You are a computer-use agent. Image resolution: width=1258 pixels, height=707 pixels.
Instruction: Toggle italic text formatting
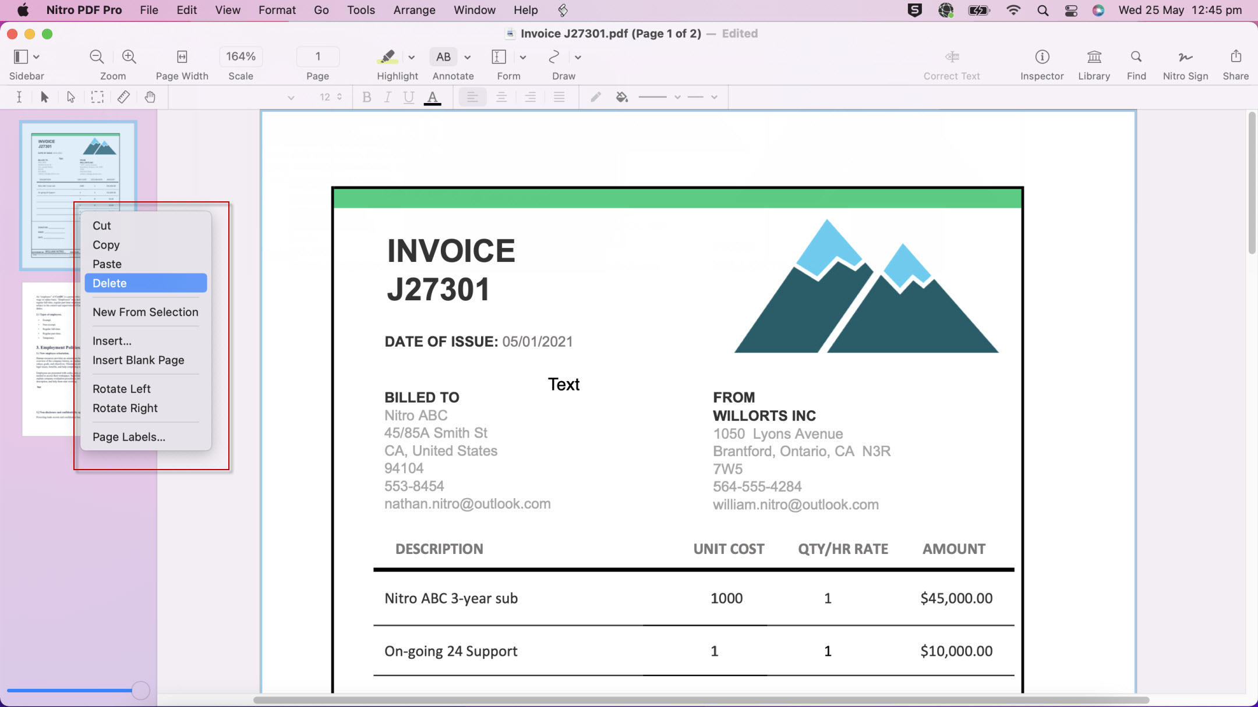coord(387,97)
